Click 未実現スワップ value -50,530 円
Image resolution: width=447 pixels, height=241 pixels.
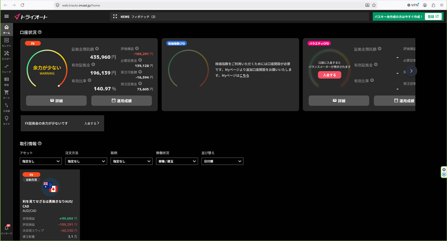(x=69, y=230)
